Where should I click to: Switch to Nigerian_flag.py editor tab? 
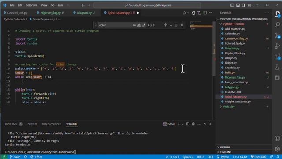click(x=50, y=13)
